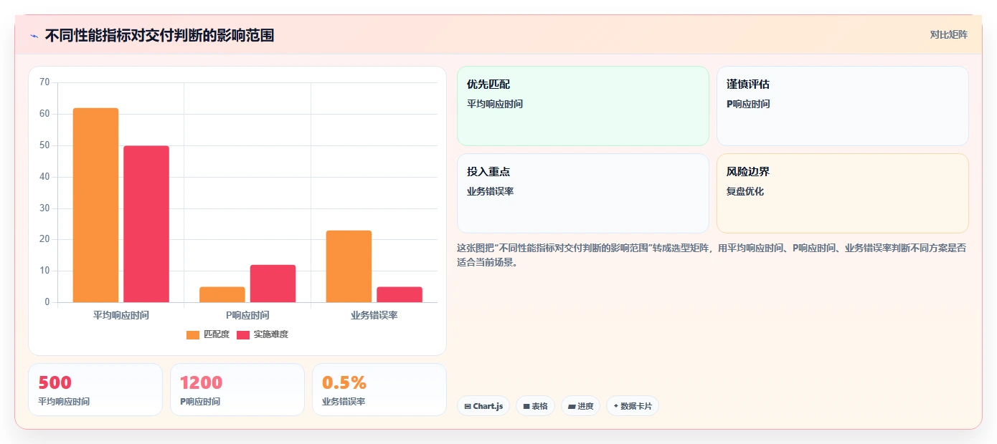The height and width of the screenshot is (444, 997).
Task: Open the 投入重点 matrix card
Action: click(583, 193)
